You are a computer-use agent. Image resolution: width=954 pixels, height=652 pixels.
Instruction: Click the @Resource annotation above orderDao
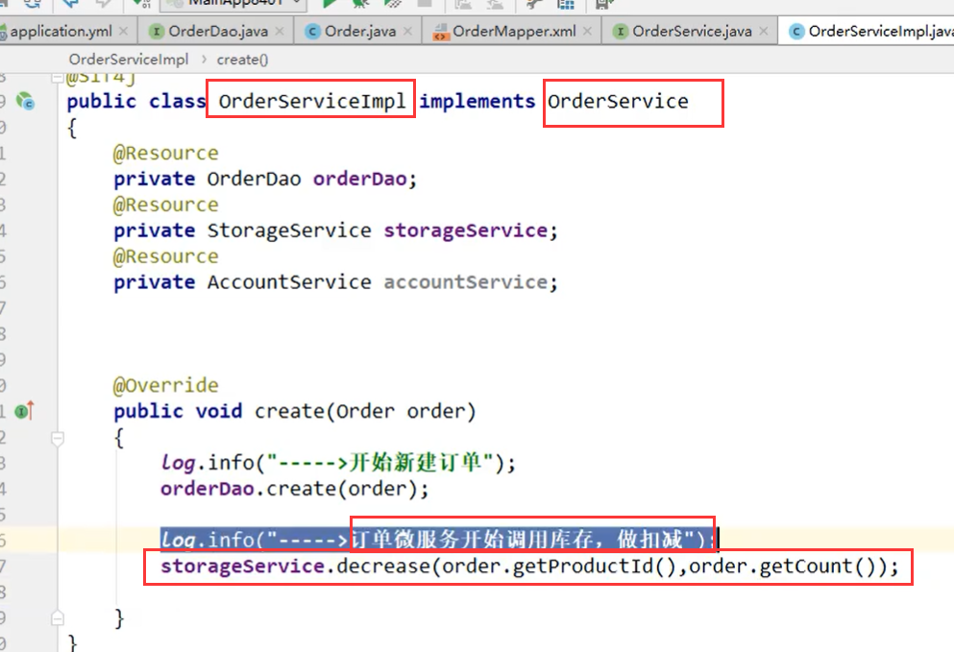pyautogui.click(x=165, y=154)
